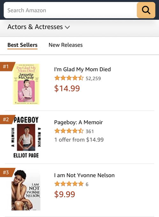Viewport: 159px width, 217px height.
Task: Open the New Releases tab
Action: 66,45
